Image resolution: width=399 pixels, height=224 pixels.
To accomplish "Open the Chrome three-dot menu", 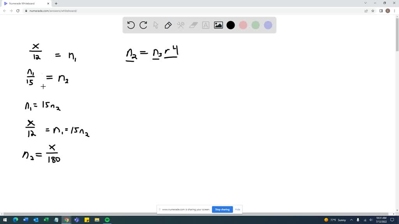I will pyautogui.click(x=394, y=11).
